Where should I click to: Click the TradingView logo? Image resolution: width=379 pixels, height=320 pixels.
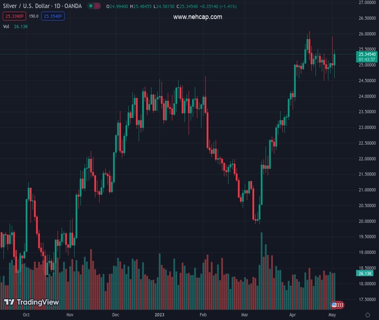click(x=31, y=302)
